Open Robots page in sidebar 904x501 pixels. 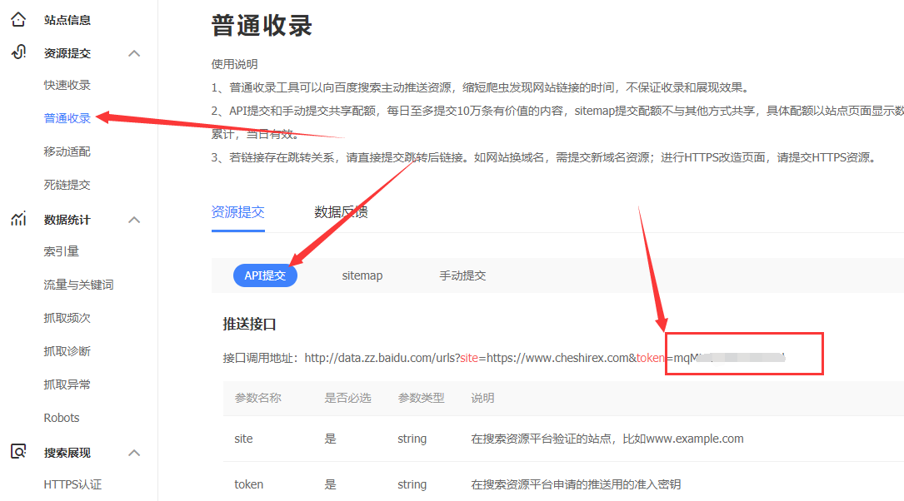coord(62,418)
